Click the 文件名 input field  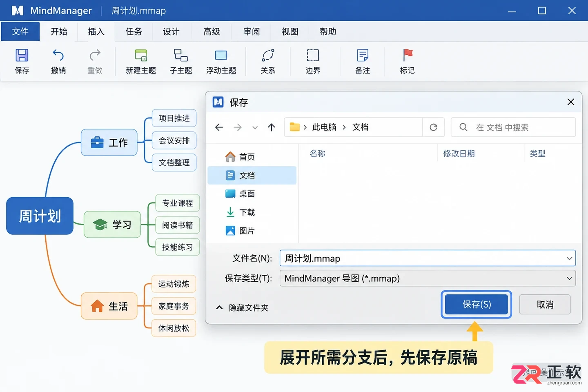tap(428, 258)
